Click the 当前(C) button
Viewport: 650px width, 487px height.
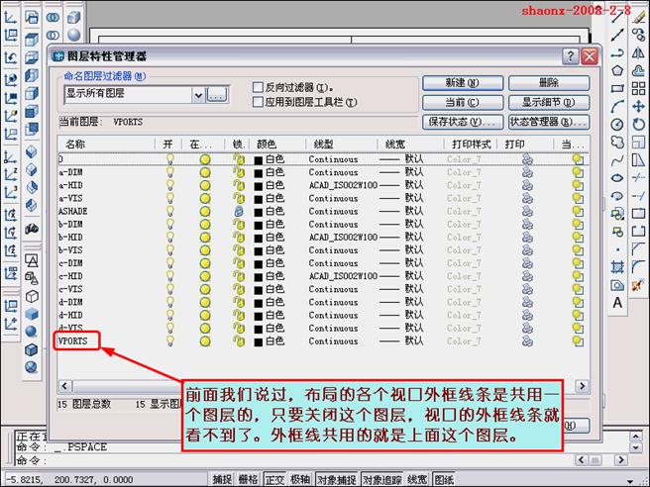pos(463,102)
